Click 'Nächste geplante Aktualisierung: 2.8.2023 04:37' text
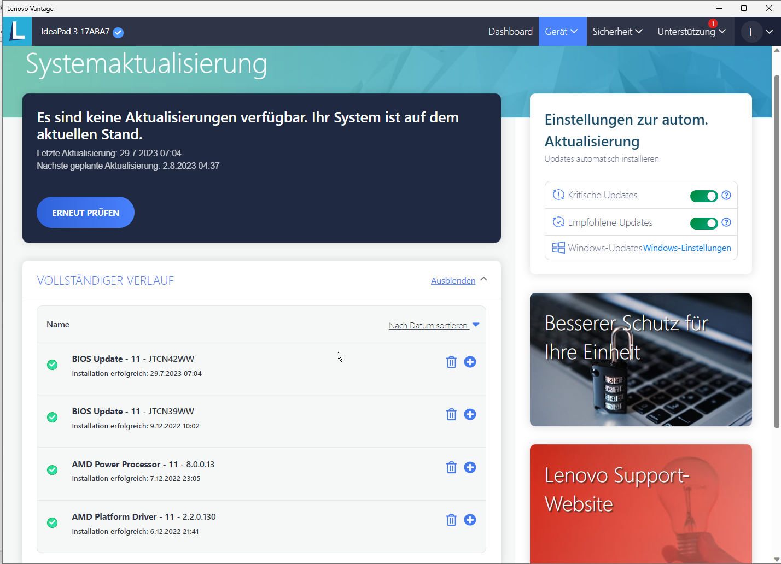 tap(128, 166)
